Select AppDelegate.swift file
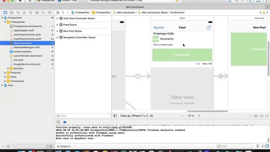Screen dimensions: 270x152 pyautogui.click(x=24, y=30)
